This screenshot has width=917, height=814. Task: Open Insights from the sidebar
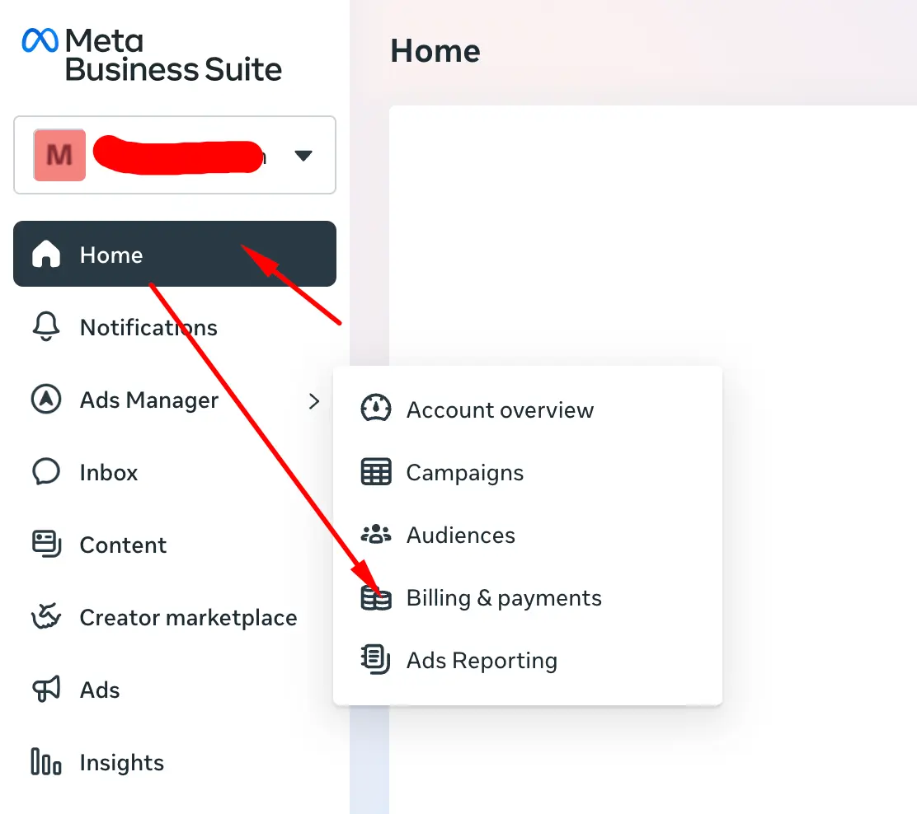(122, 763)
